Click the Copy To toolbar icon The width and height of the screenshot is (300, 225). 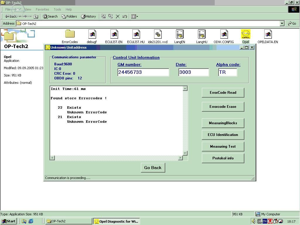click(x=110, y=16)
